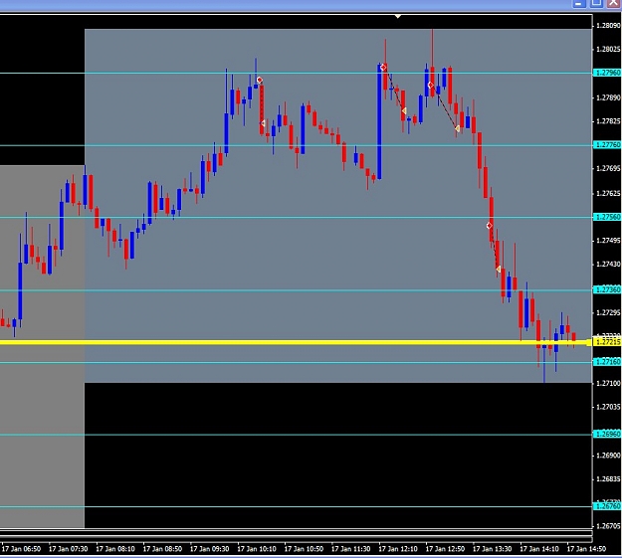The width and height of the screenshot is (622, 558).
Task: Click the 1.26705 price scale value
Action: click(608, 526)
